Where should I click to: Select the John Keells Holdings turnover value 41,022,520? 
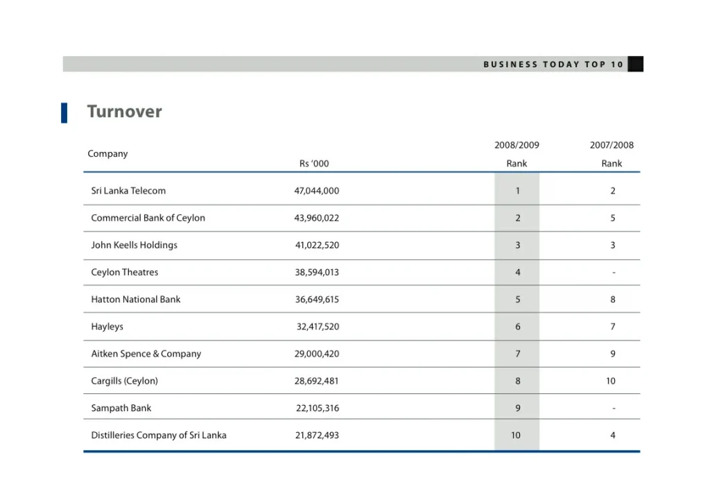(317, 245)
